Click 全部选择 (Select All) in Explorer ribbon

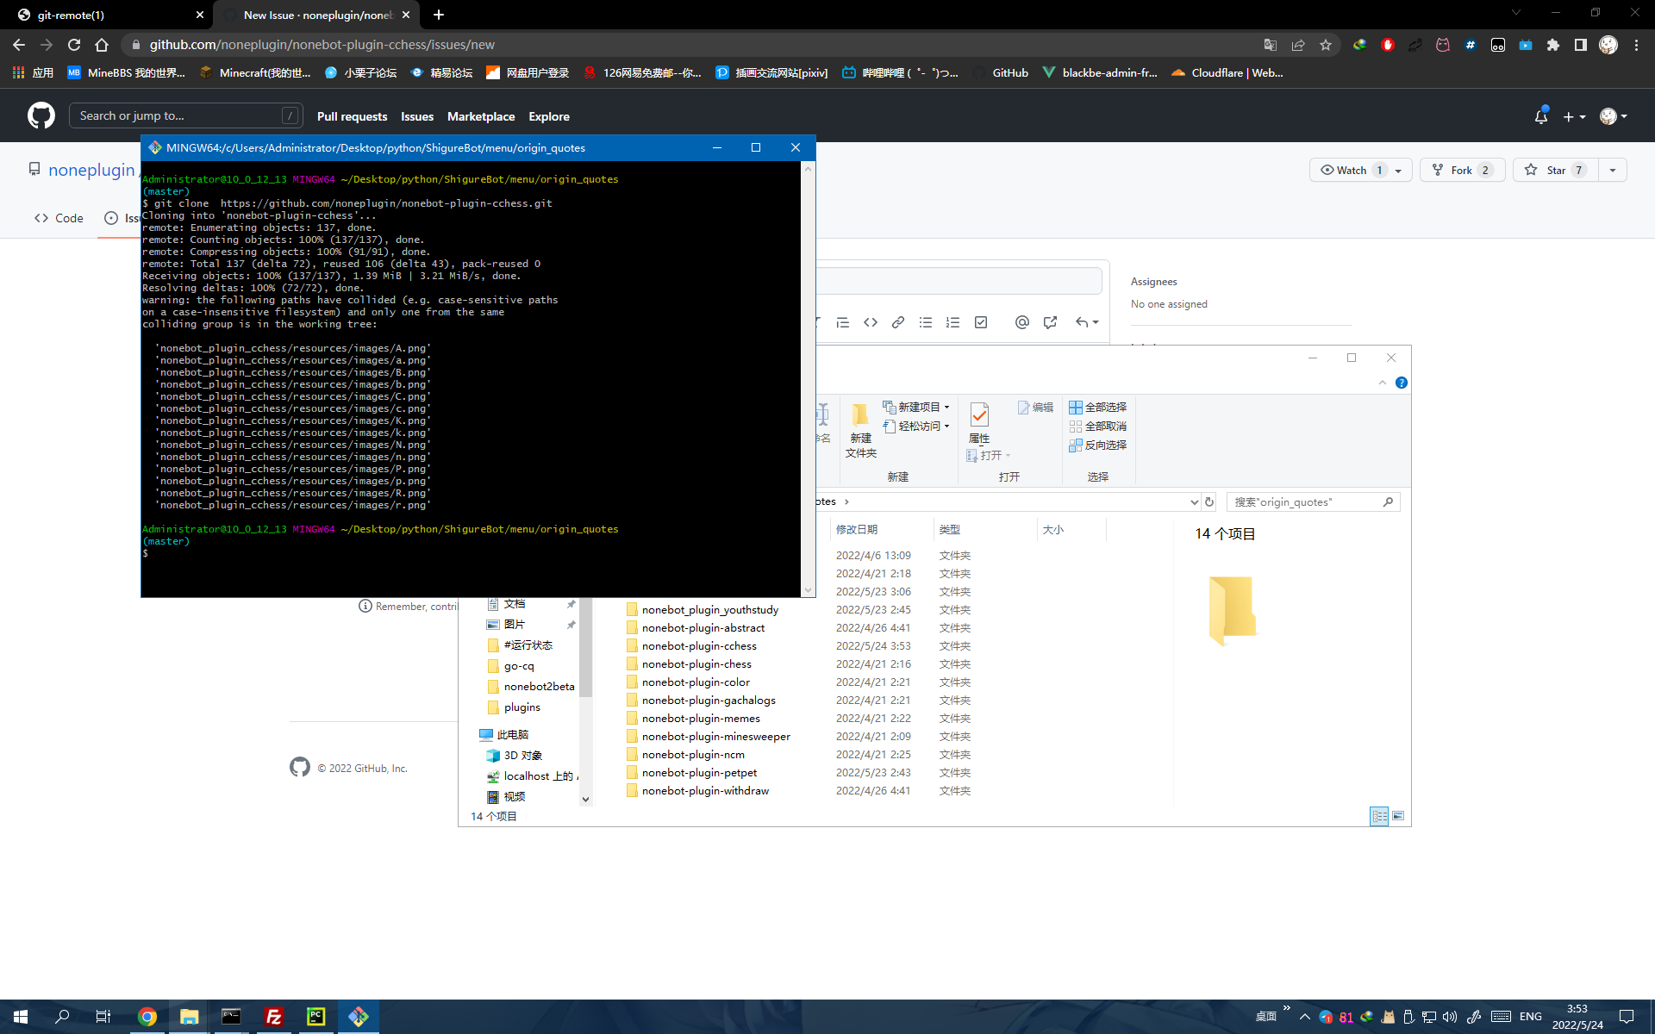pos(1098,407)
